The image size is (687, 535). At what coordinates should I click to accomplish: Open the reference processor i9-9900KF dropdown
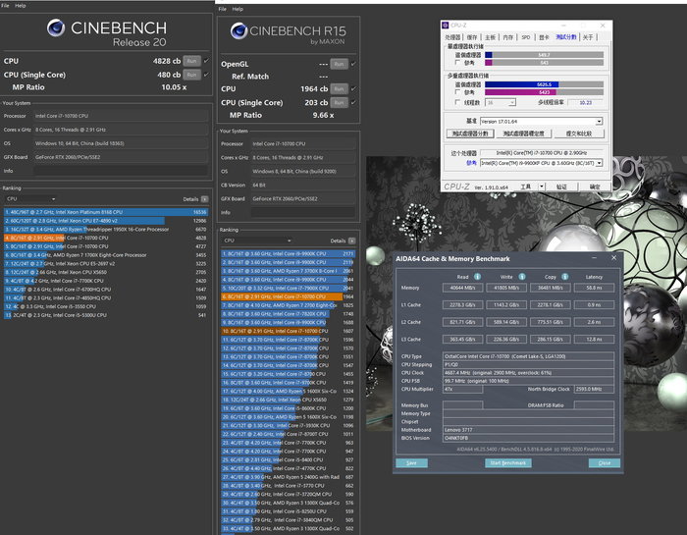coord(541,163)
